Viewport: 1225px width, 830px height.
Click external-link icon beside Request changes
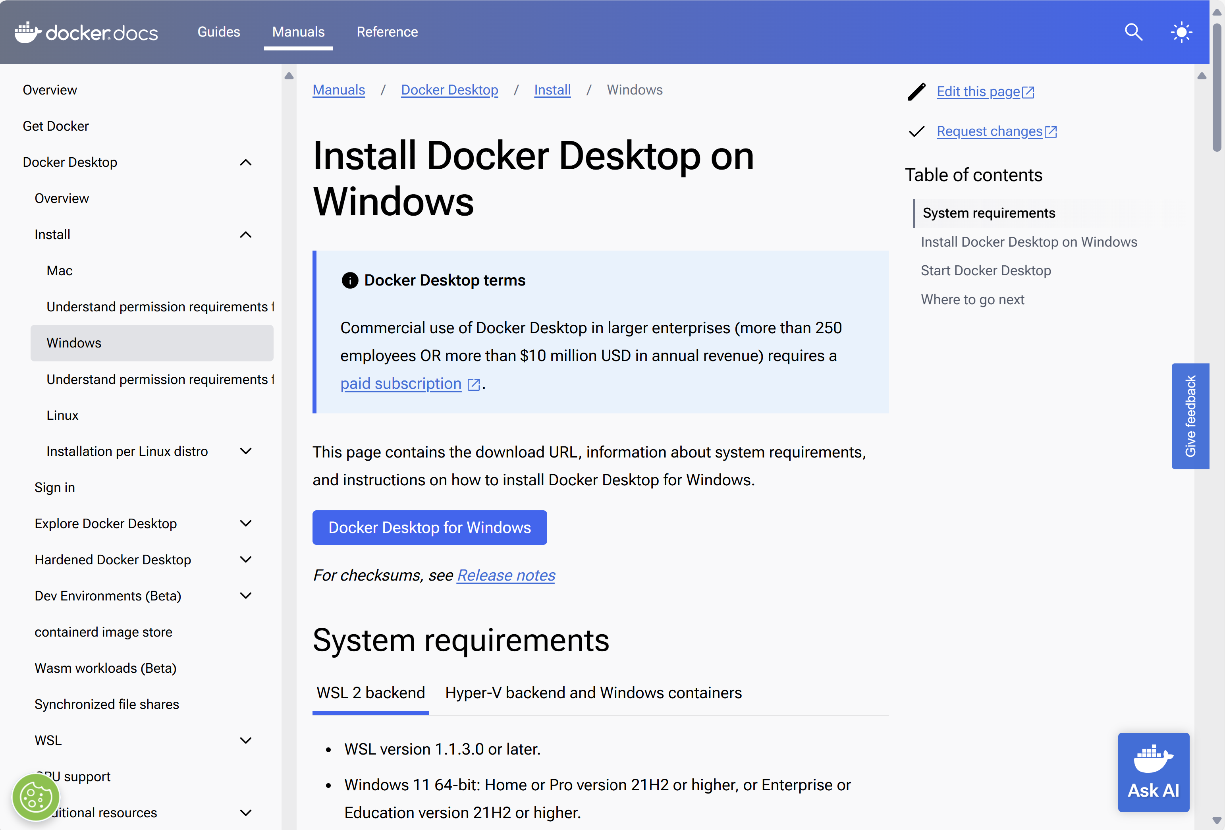(1051, 132)
